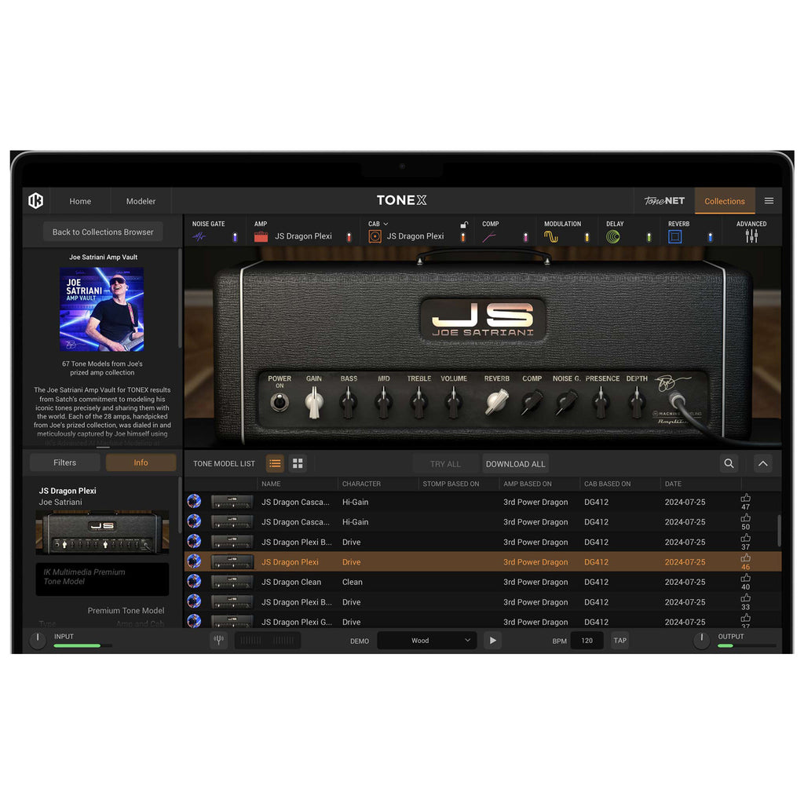Click the JS Dragon Plexi info thumbnail

pos(102,533)
